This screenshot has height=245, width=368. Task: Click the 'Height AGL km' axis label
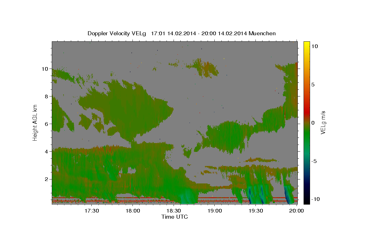click(35, 123)
